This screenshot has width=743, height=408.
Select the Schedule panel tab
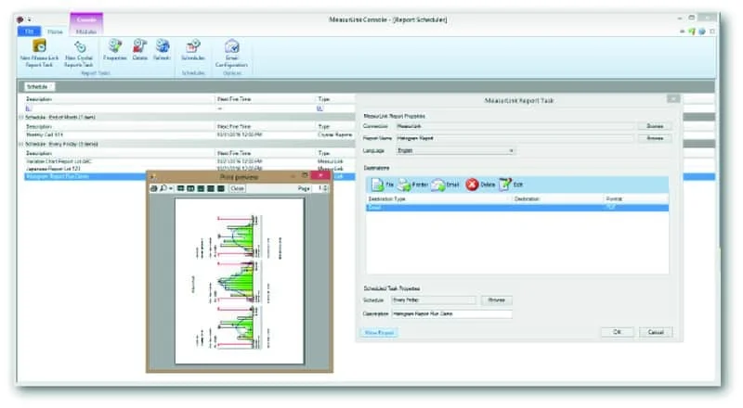(37, 86)
